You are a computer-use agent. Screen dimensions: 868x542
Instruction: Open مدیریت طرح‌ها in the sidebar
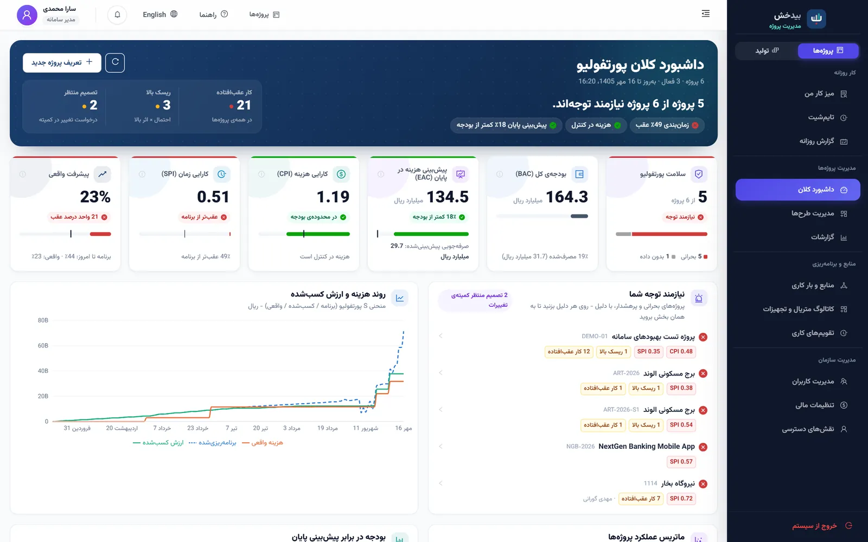pyautogui.click(x=797, y=214)
